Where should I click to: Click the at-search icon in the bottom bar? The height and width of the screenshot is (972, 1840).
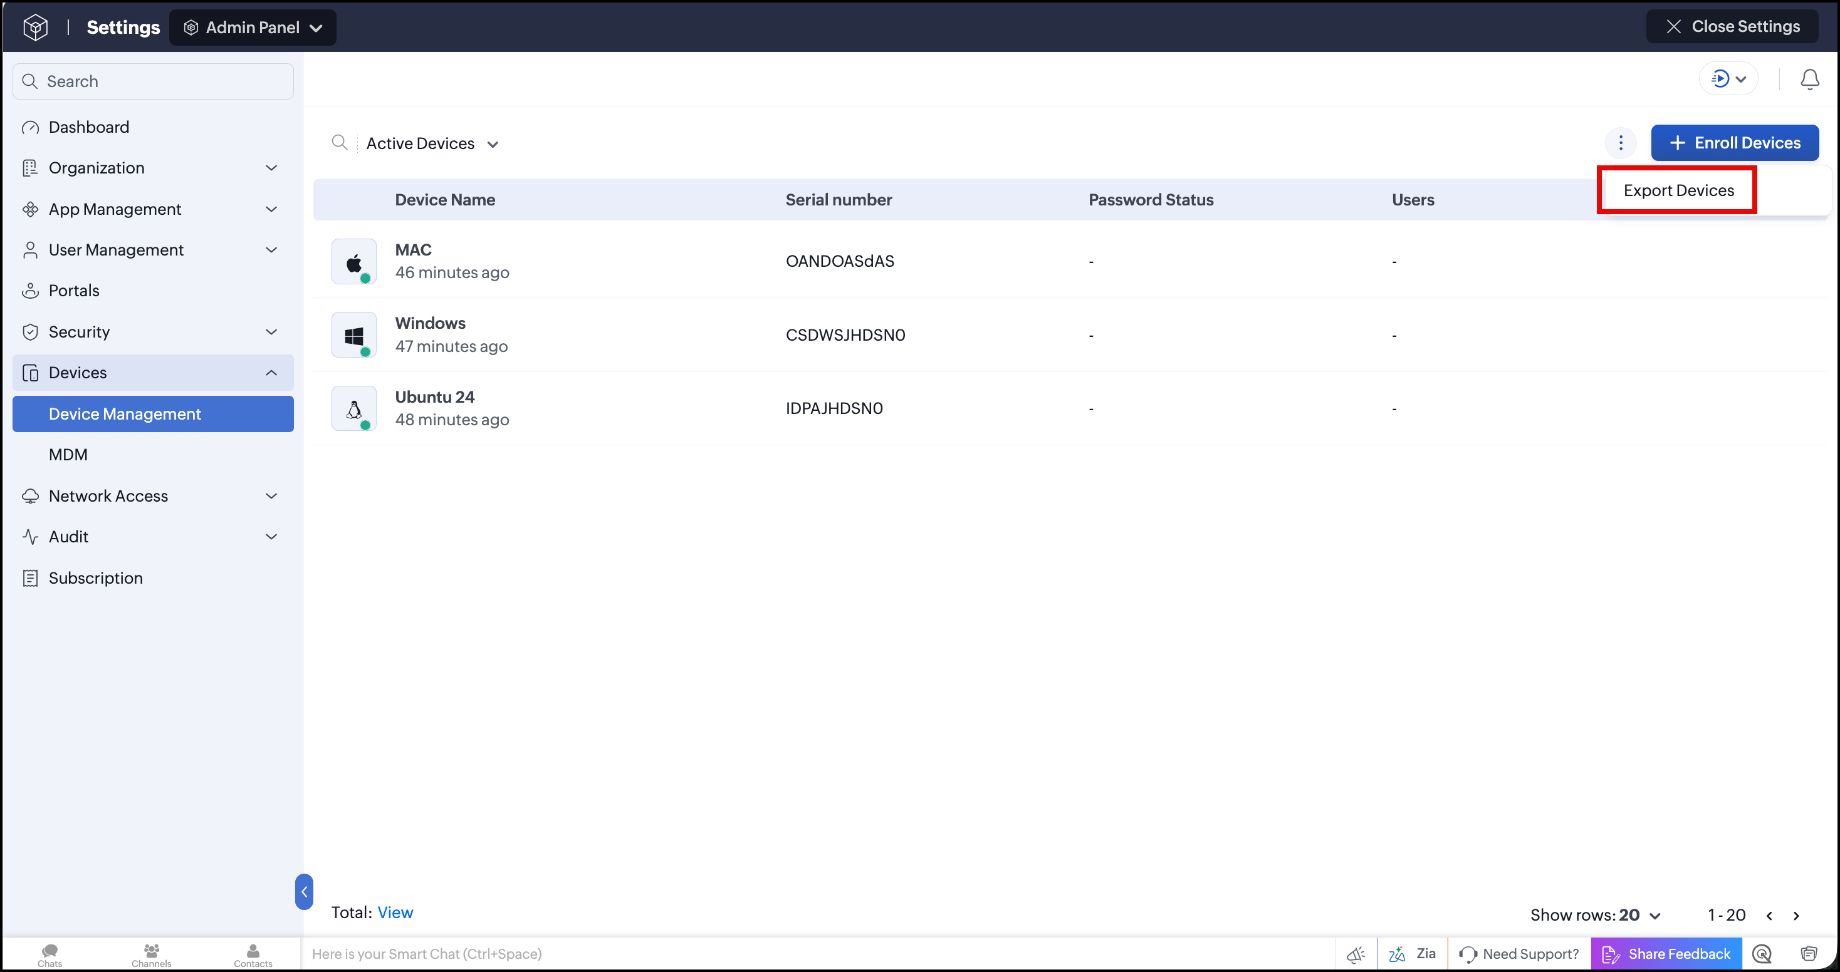click(x=1762, y=954)
